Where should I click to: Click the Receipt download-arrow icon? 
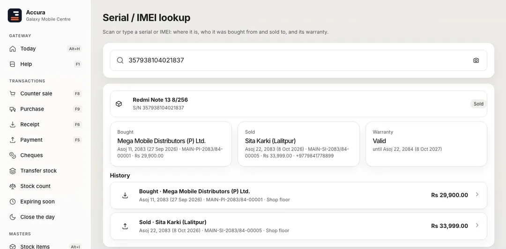pyautogui.click(x=13, y=124)
